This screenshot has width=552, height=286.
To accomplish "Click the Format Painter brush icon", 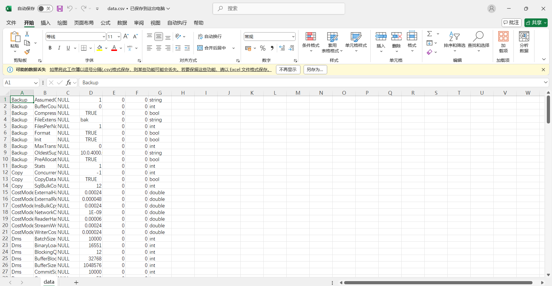I will tap(27, 52).
